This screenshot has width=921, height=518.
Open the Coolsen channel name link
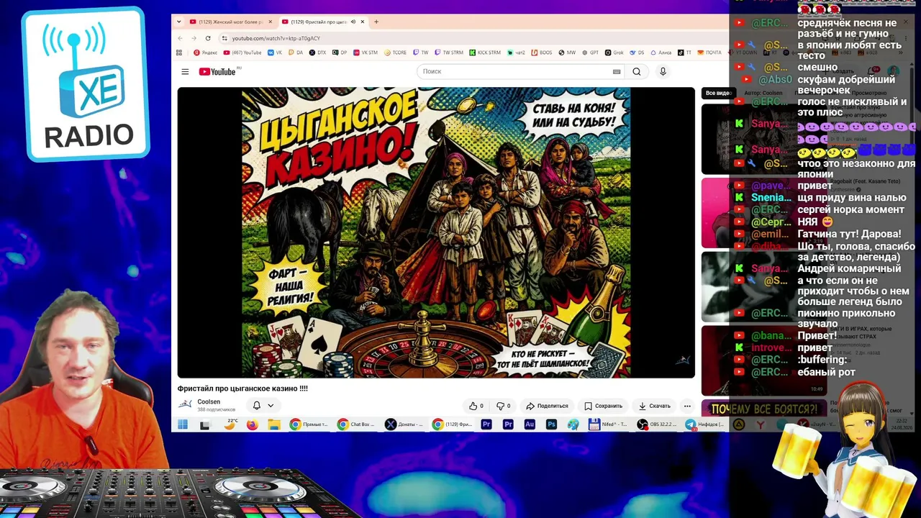tap(209, 401)
